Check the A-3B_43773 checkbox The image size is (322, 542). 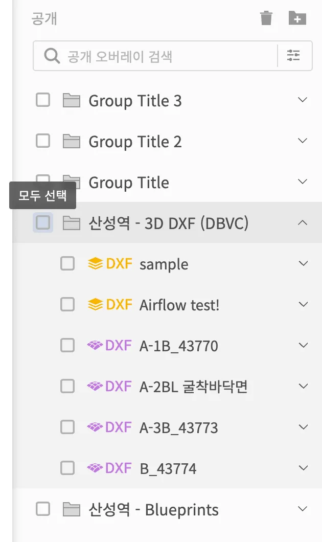click(x=67, y=427)
